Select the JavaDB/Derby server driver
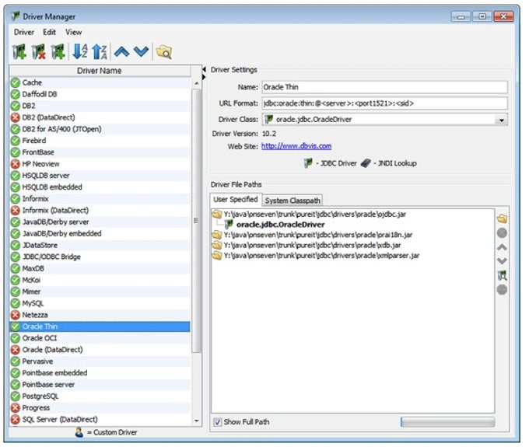 (x=100, y=222)
